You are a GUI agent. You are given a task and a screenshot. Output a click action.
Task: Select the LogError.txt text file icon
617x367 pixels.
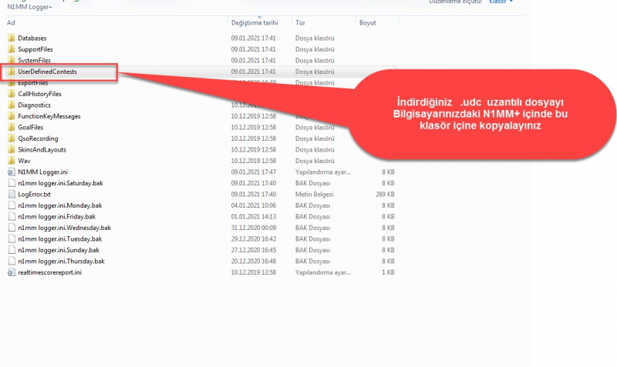point(11,195)
